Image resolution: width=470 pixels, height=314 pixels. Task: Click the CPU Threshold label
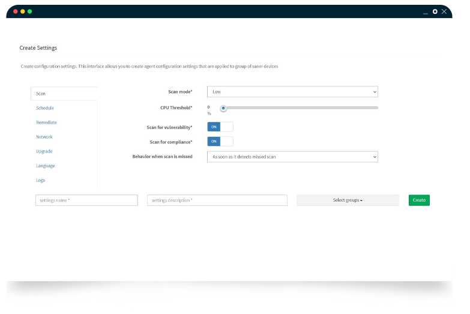click(176, 107)
